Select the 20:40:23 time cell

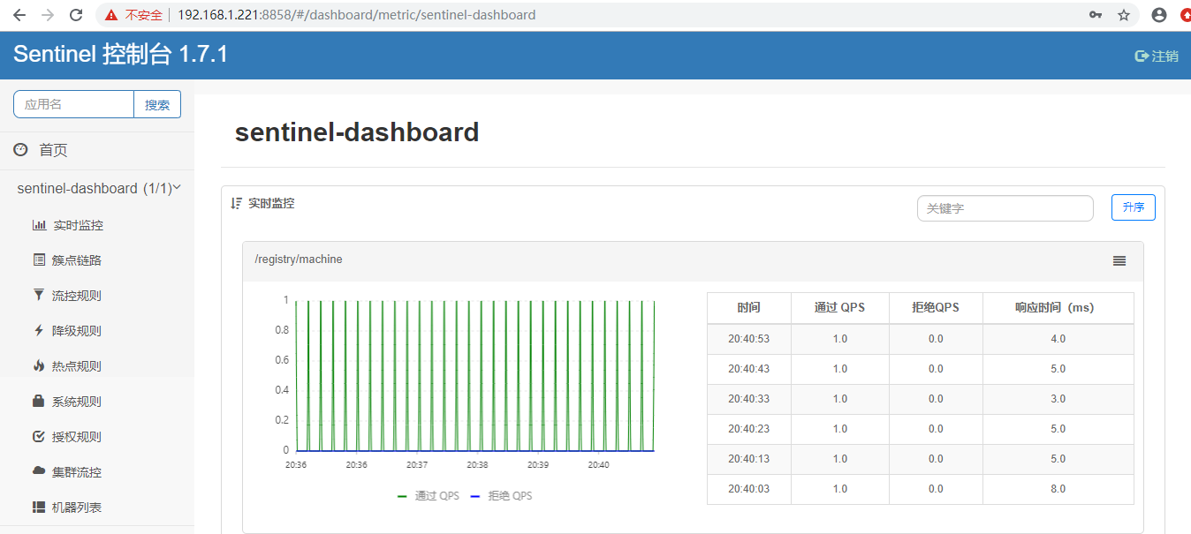point(749,429)
